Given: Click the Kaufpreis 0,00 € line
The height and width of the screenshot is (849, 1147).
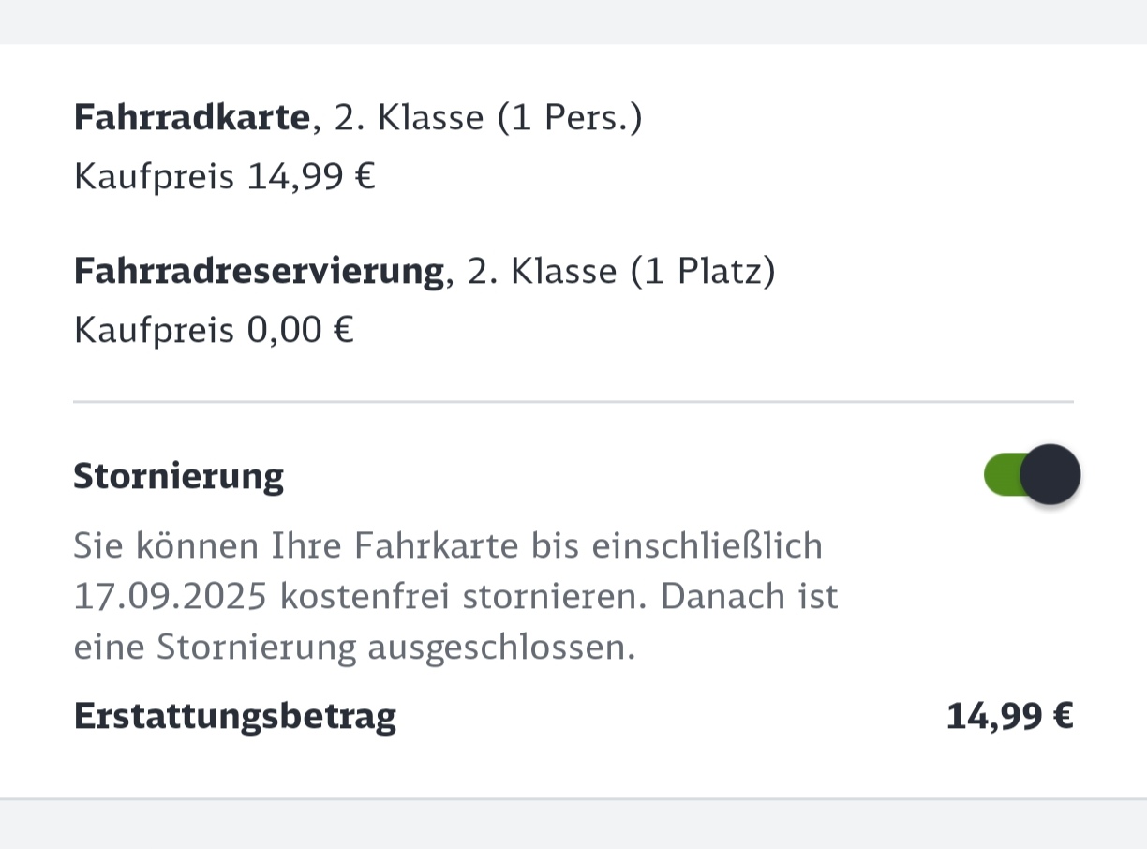Looking at the screenshot, I should tap(214, 330).
